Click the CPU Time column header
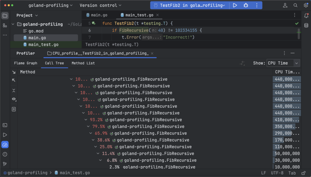311x177 pixels. pyautogui.click(x=287, y=72)
